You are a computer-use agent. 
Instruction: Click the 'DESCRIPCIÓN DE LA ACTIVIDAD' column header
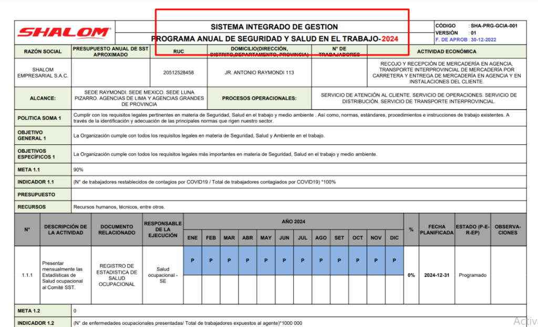(x=66, y=230)
